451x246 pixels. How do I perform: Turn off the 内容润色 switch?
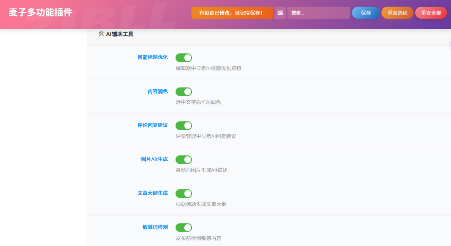[184, 92]
